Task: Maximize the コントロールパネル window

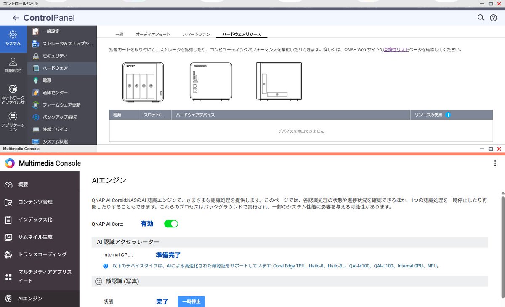Action: (x=490, y=3)
